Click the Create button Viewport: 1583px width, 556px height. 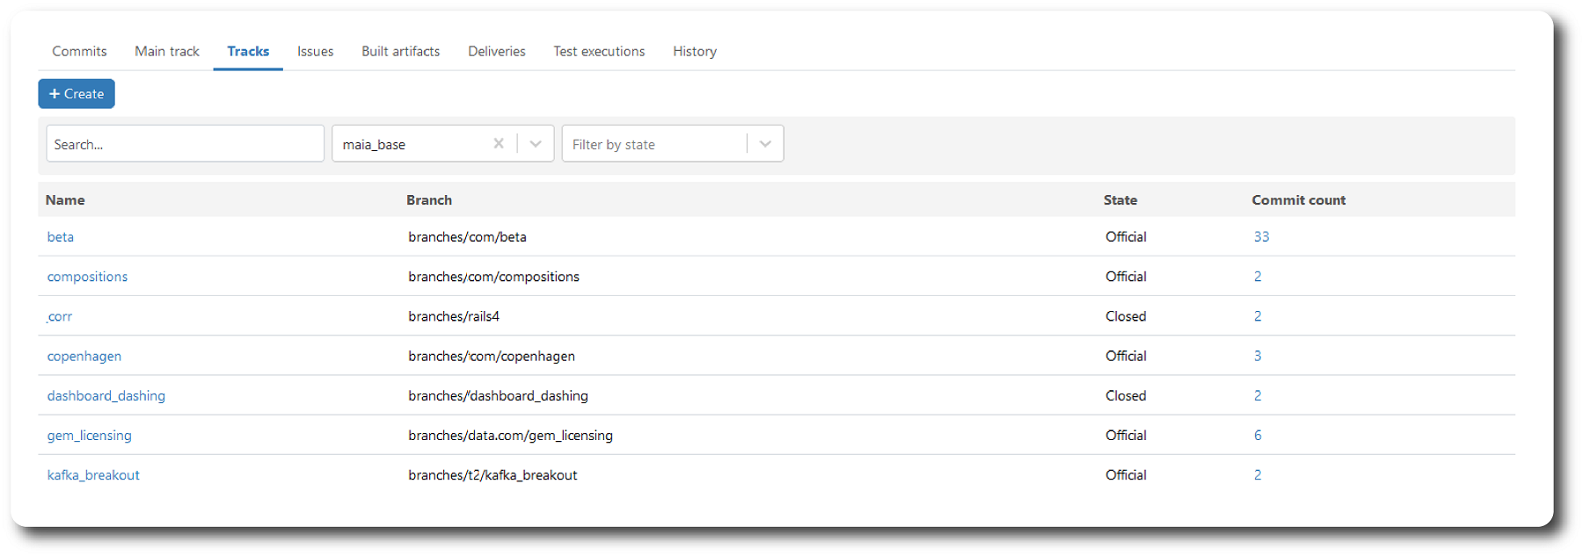[x=77, y=94]
